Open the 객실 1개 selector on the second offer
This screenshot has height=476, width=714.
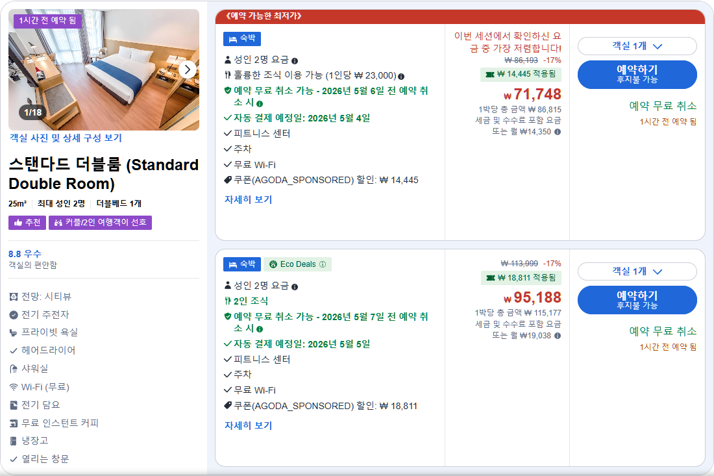click(x=637, y=271)
